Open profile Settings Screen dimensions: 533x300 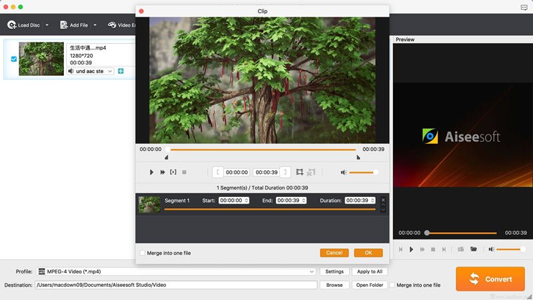pyautogui.click(x=334, y=271)
